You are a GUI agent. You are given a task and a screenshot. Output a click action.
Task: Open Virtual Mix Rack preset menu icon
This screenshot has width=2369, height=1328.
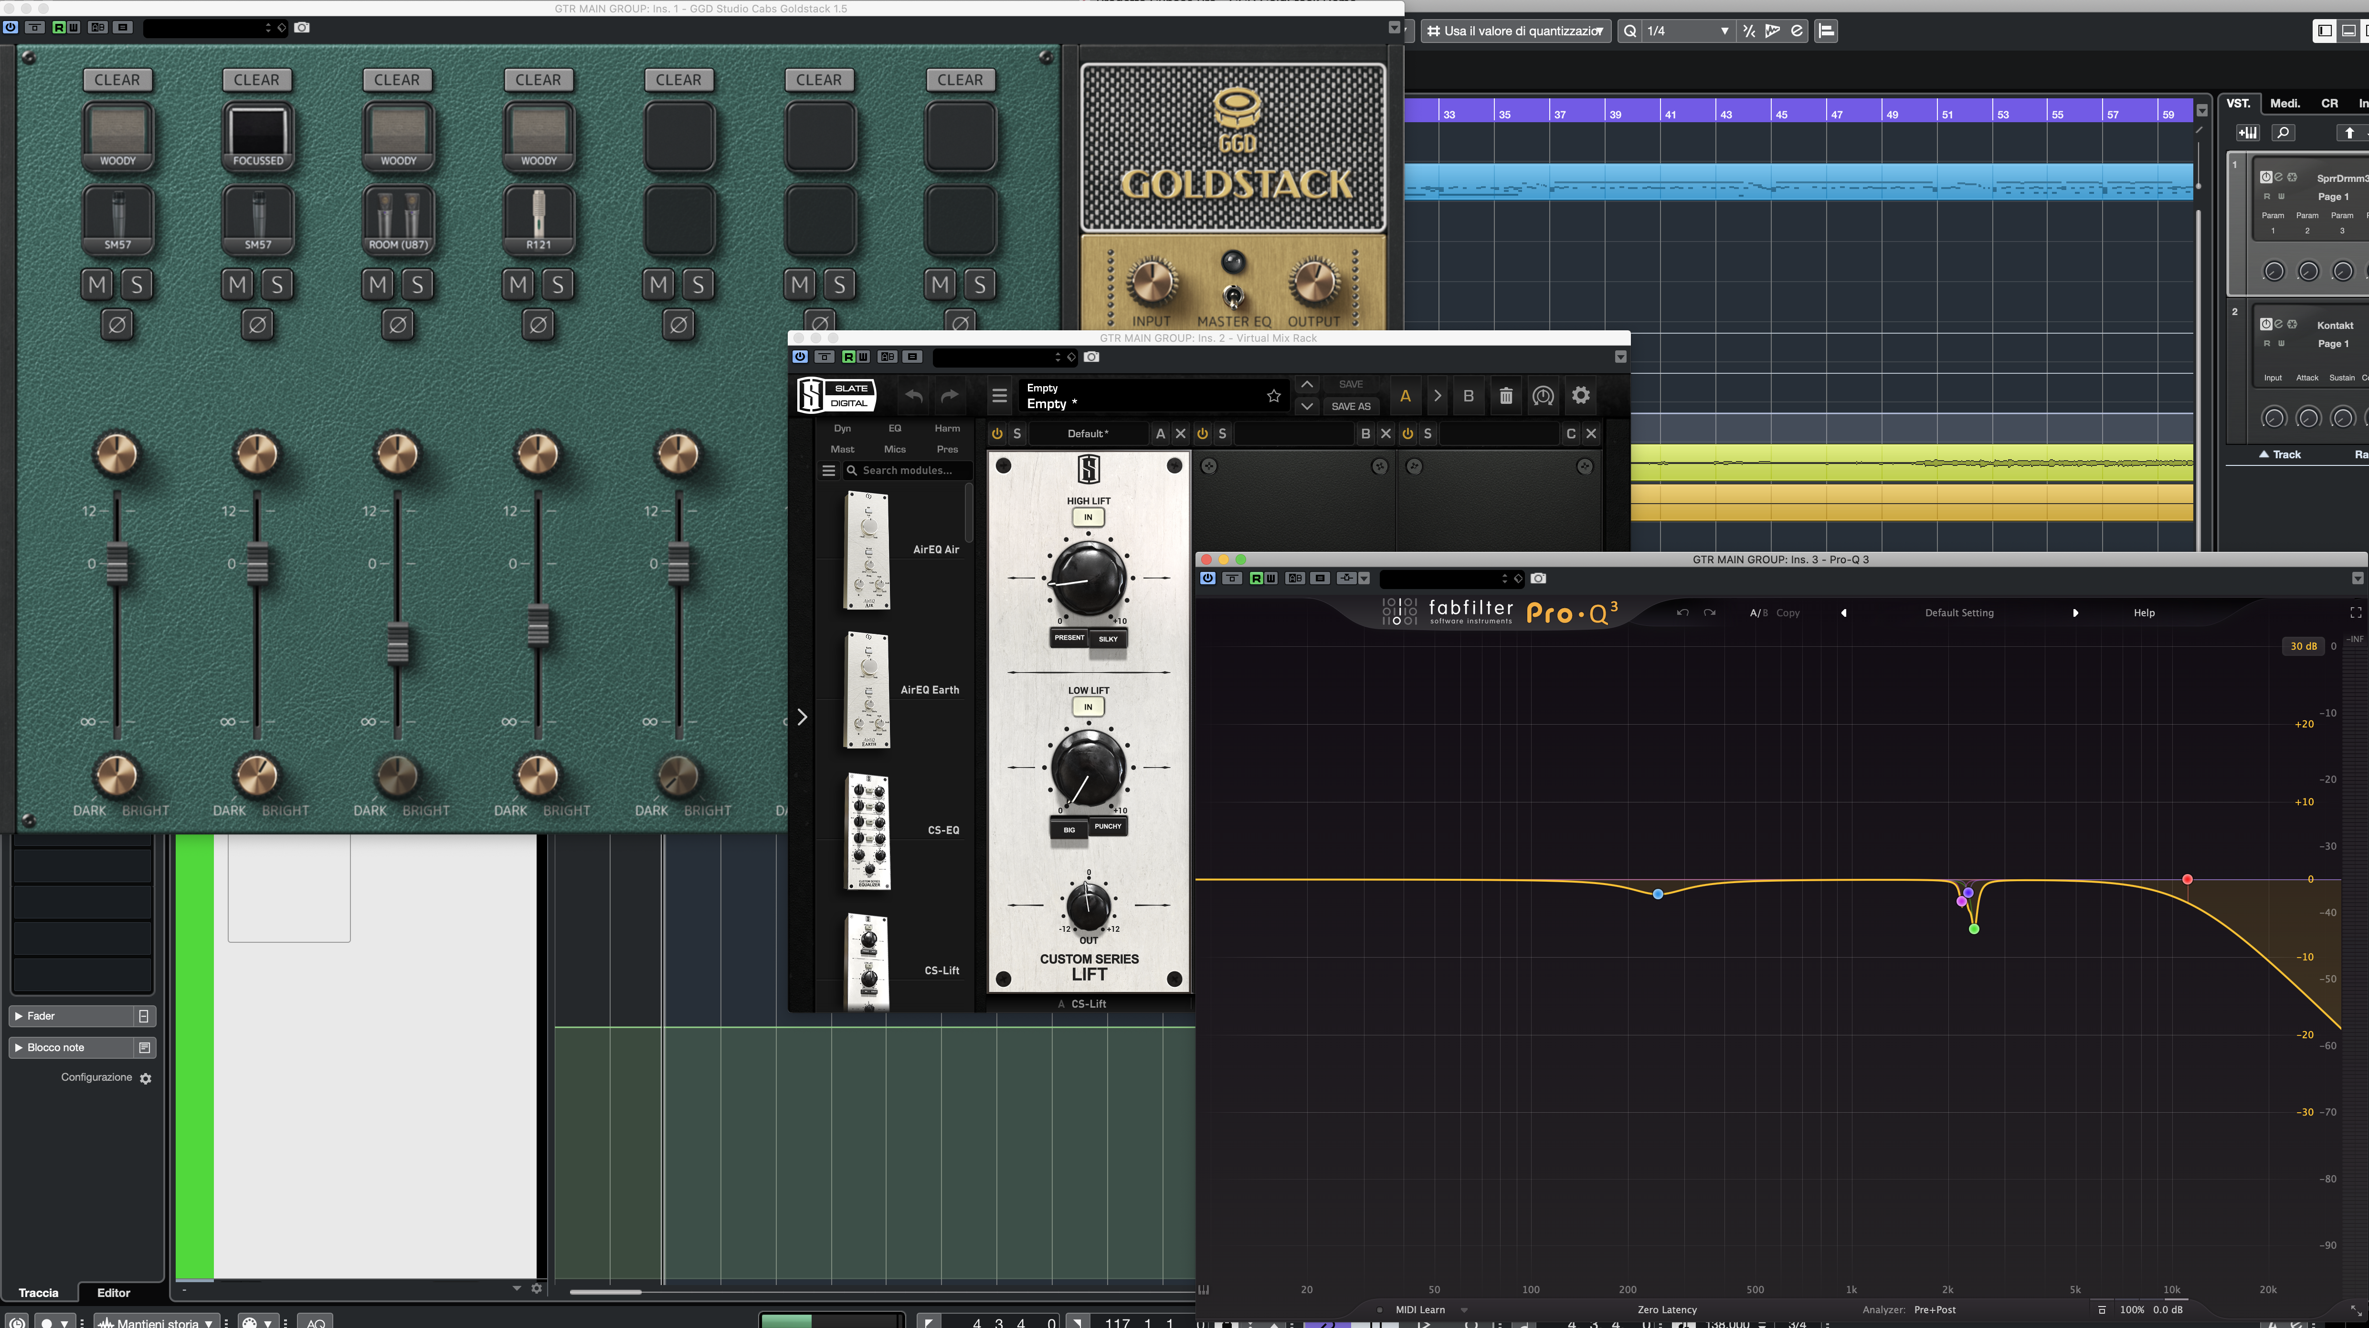point(1000,396)
